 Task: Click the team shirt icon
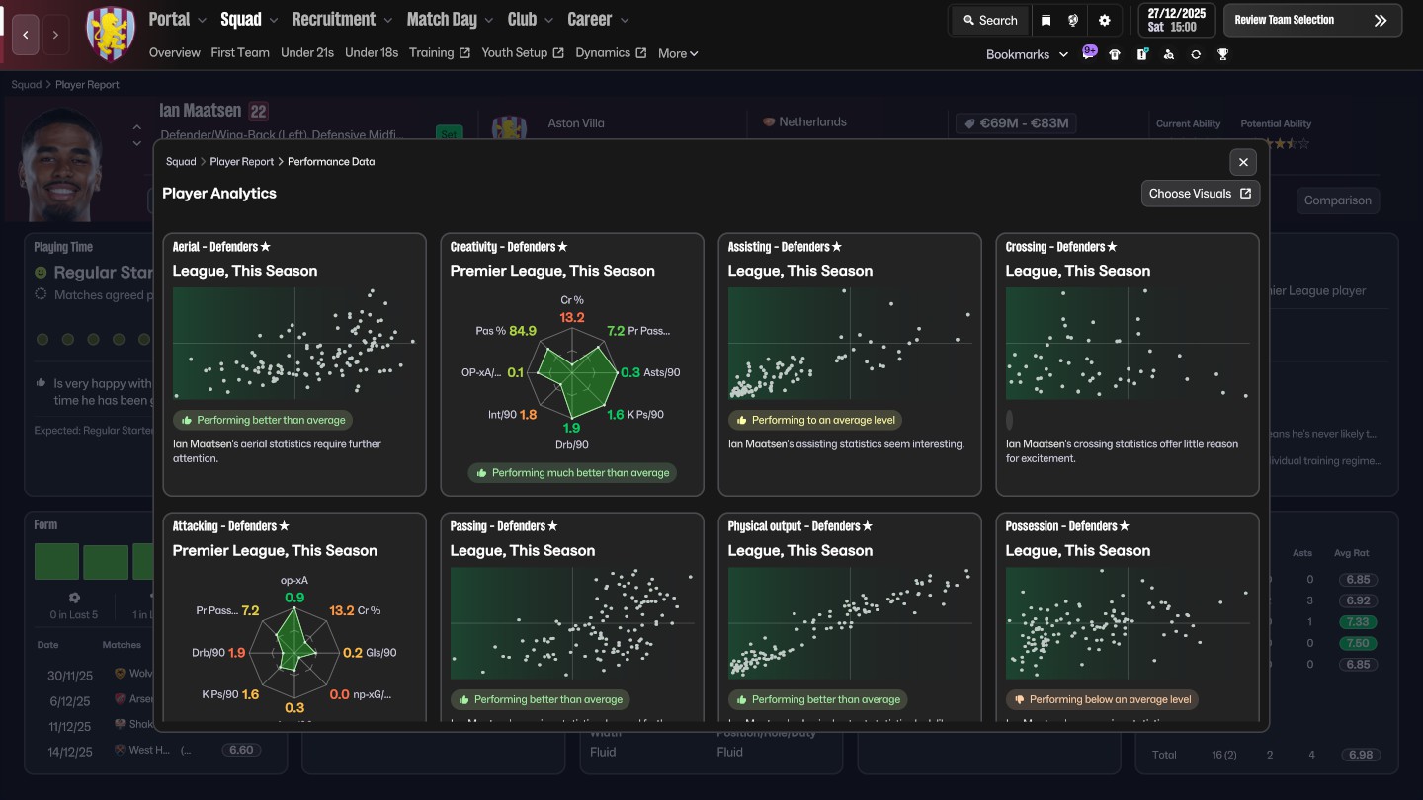pyautogui.click(x=1115, y=54)
